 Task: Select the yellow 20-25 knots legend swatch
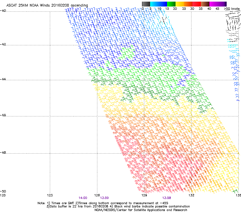180,4
